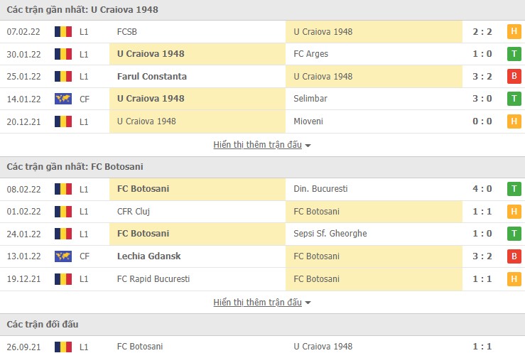Click Romania flag in 26.09.21 head-to-head row
This screenshot has width=525, height=358.
click(x=63, y=347)
